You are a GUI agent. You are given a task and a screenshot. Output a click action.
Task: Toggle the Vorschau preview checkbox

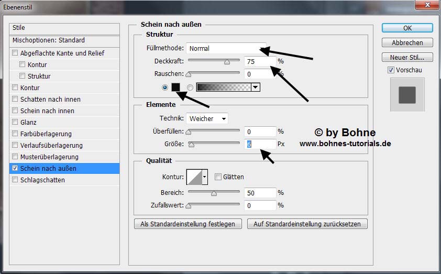tap(391, 70)
